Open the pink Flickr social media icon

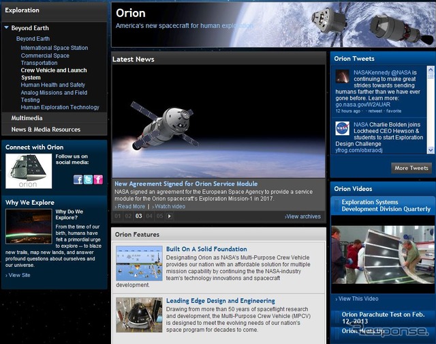point(98,180)
